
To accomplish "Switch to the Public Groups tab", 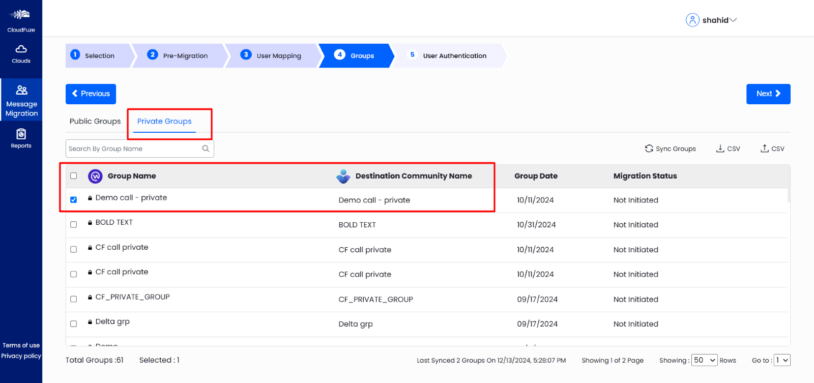I will pos(95,121).
